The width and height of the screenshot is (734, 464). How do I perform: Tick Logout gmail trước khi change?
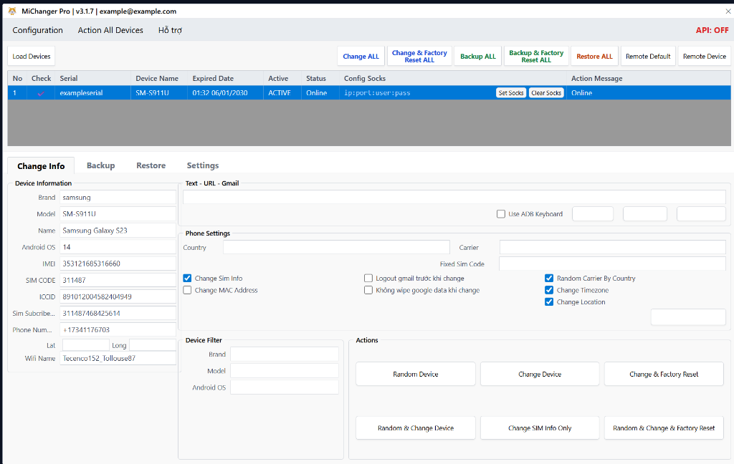coord(368,278)
